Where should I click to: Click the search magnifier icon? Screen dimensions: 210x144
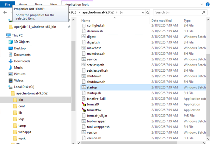[x=203, y=12]
